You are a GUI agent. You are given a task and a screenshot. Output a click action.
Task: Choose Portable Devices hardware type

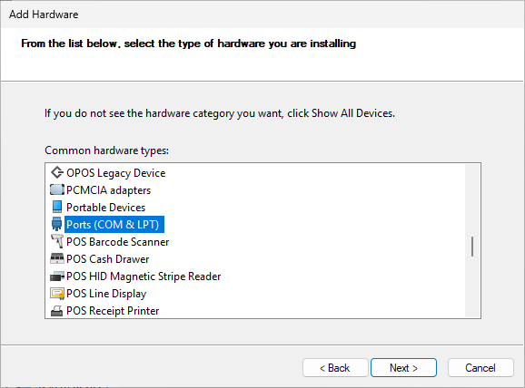point(105,208)
